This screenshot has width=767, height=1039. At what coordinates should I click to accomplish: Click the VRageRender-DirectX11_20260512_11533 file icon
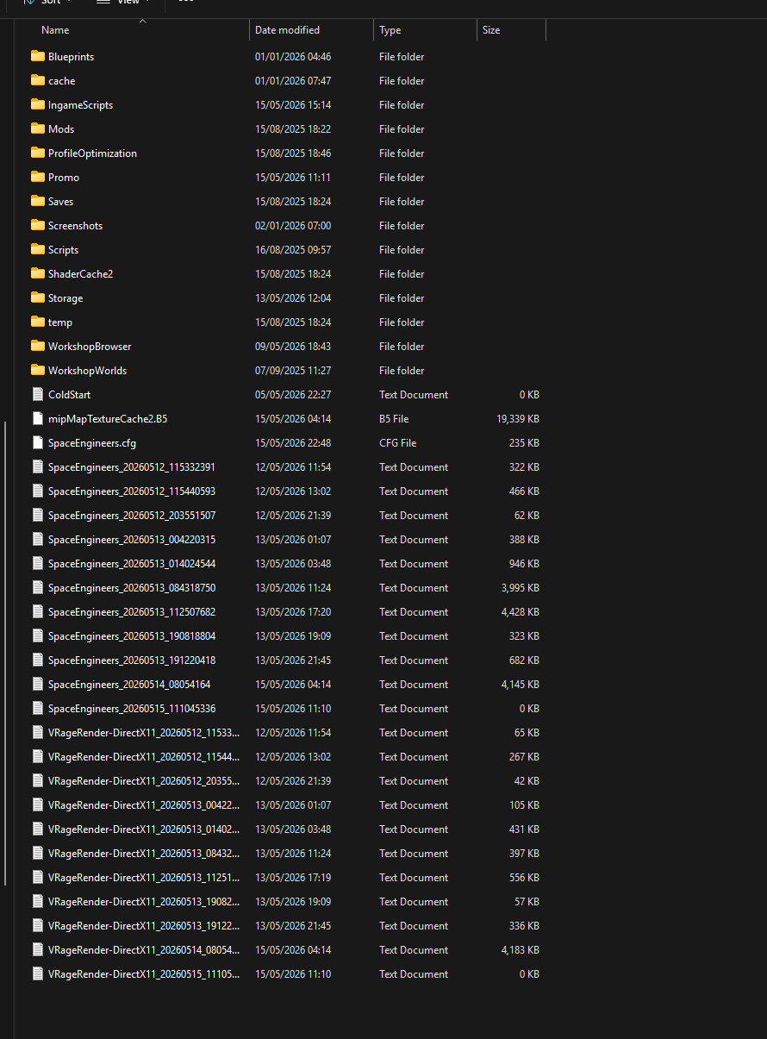click(37, 732)
